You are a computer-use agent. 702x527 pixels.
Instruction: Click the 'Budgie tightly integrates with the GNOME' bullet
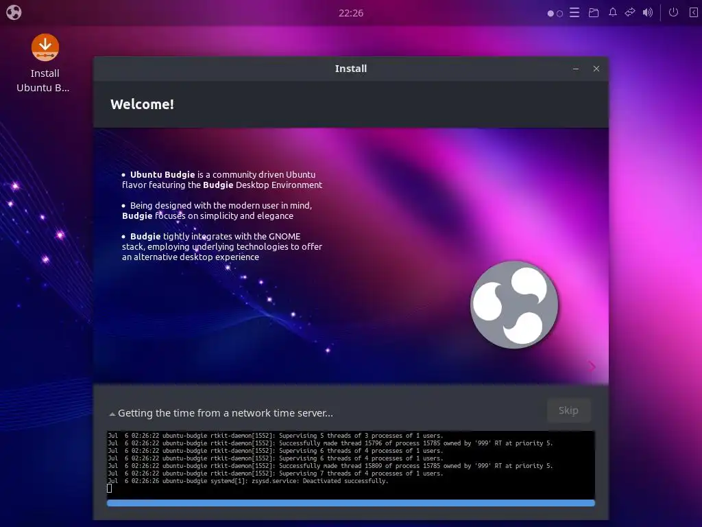click(222, 246)
